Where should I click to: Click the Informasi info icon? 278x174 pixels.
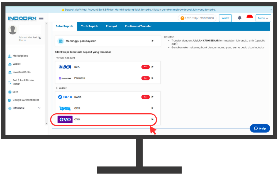point(10,109)
